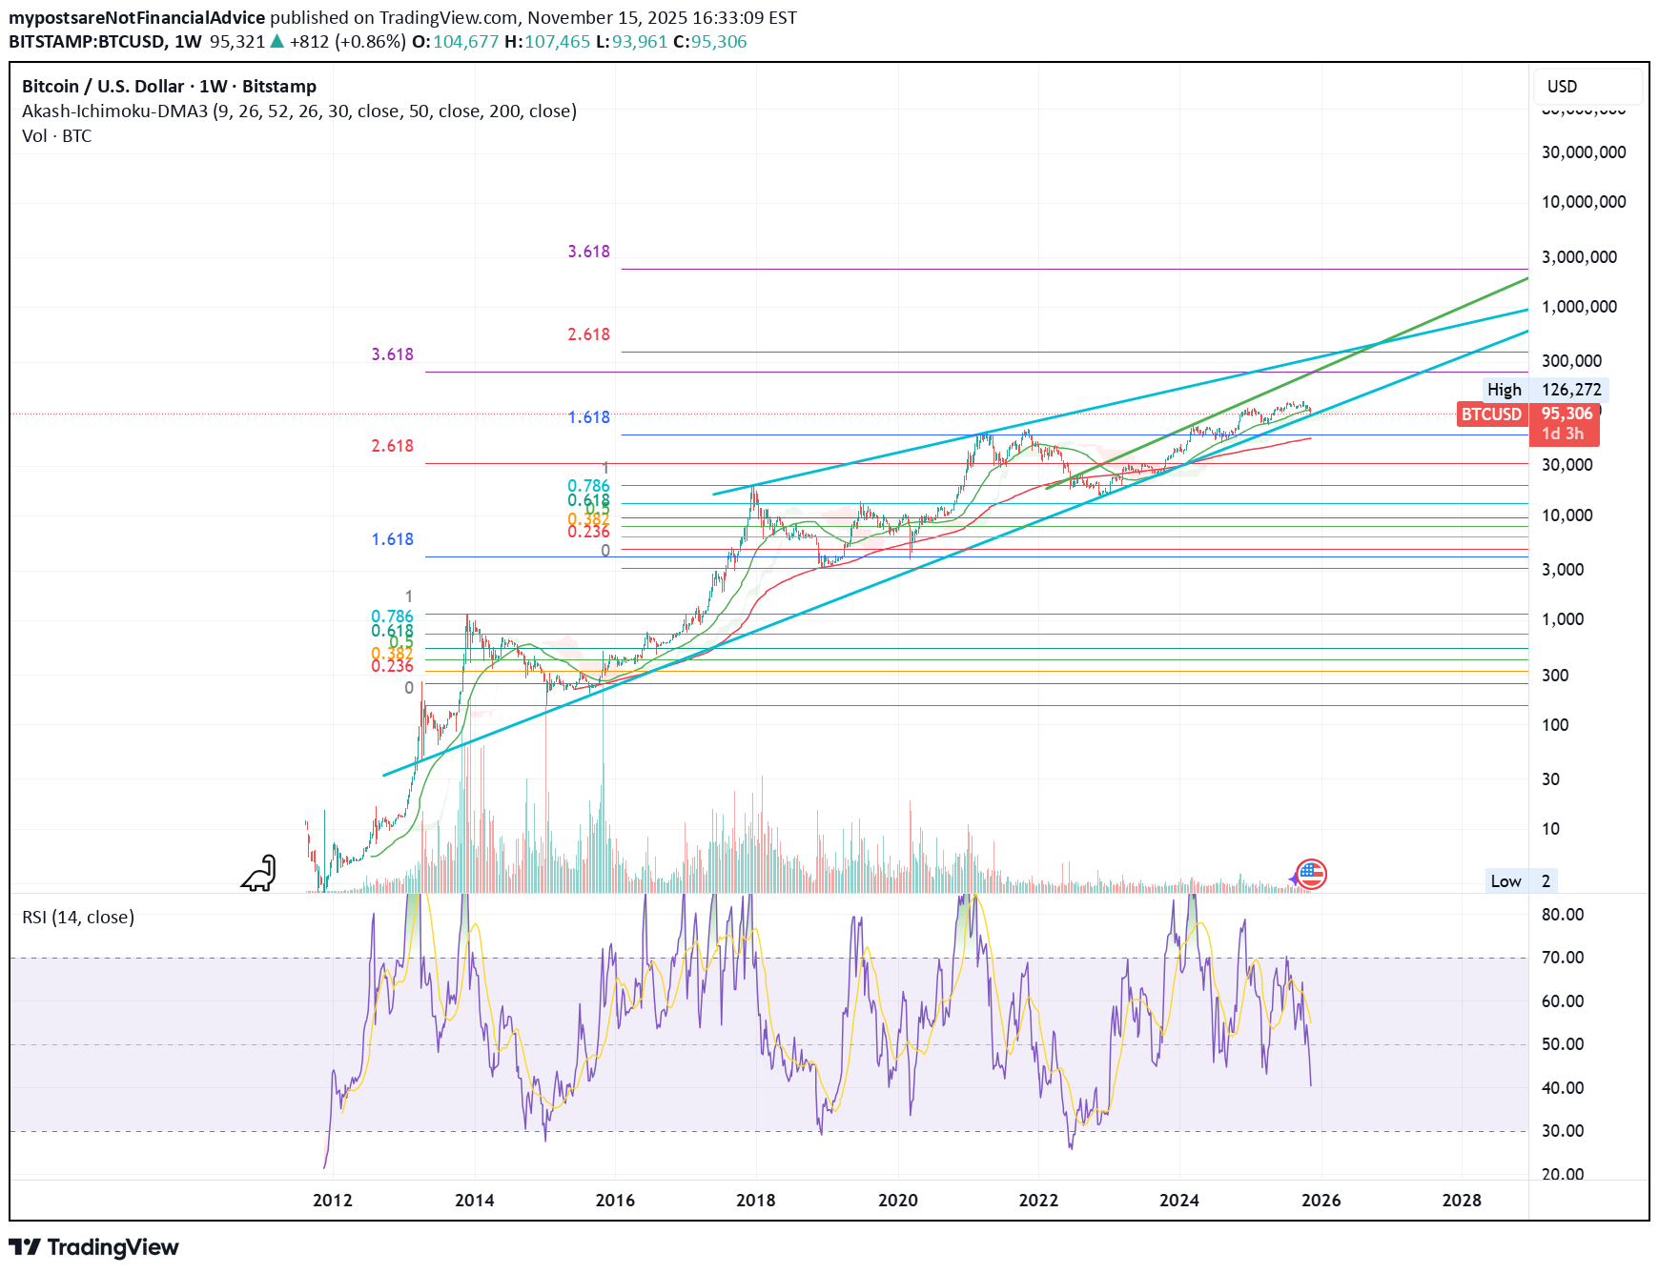Click the 1d 3h bar countdown label

tap(1563, 434)
